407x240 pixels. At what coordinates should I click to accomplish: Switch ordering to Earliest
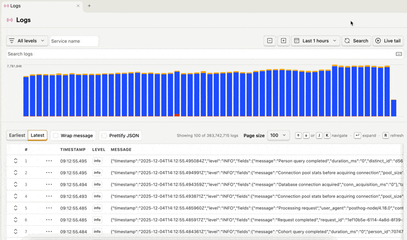point(17,135)
